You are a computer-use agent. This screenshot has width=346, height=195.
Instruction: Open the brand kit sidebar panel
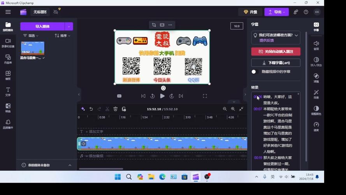pyautogui.click(x=8, y=124)
